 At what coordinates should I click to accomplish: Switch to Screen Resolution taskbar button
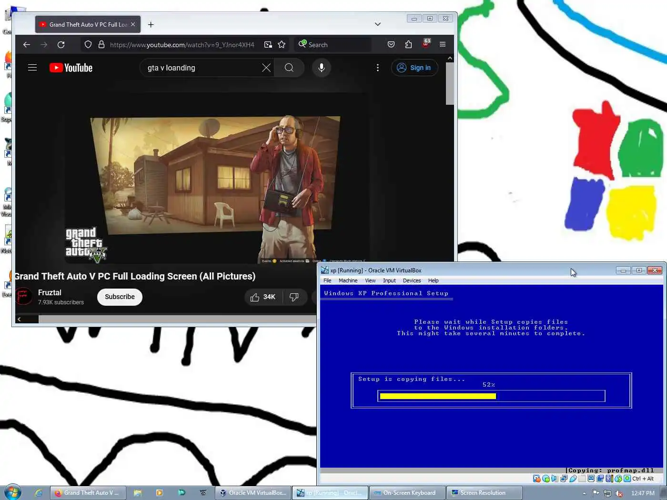point(485,493)
